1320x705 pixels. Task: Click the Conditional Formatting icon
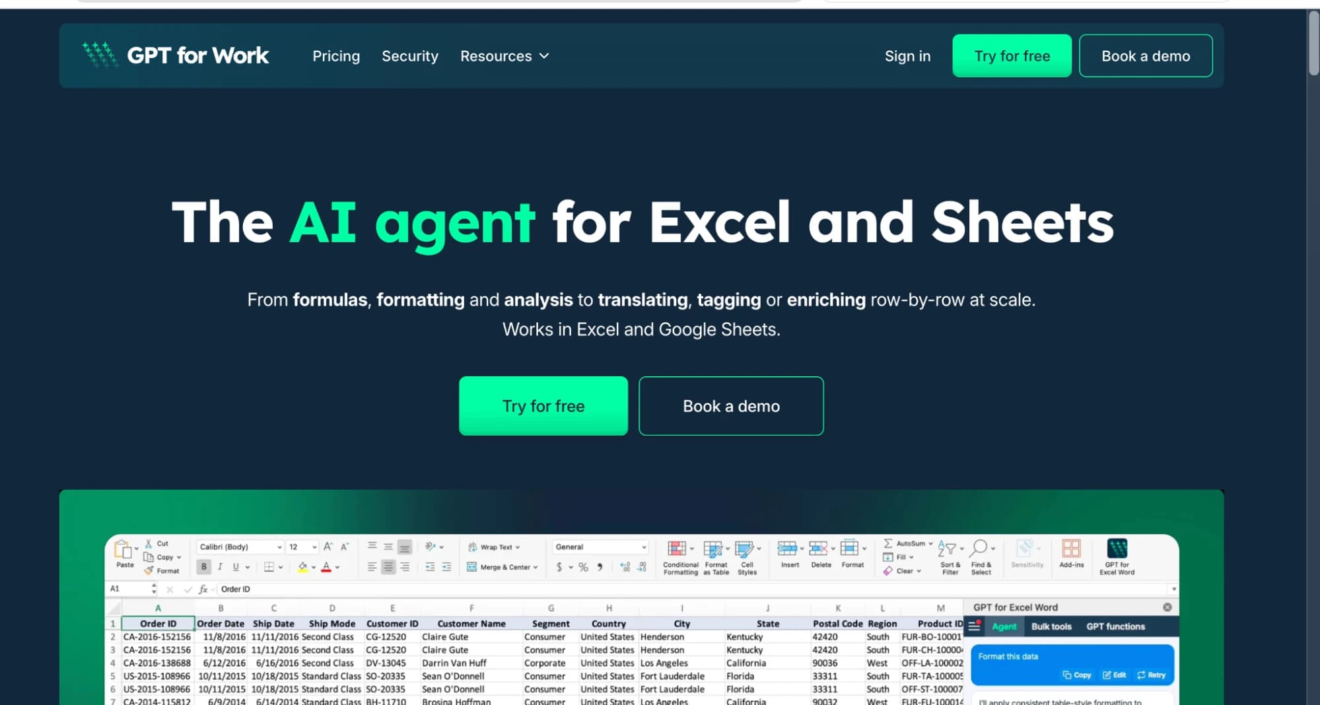tap(677, 549)
